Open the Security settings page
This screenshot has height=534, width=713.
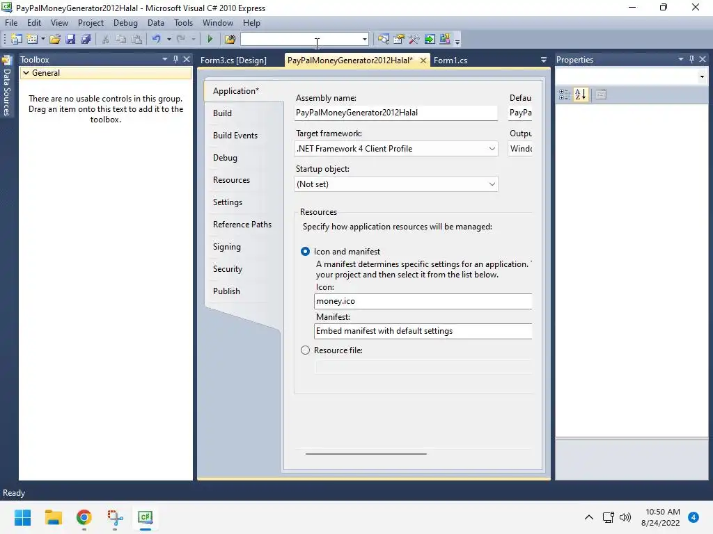point(228,269)
